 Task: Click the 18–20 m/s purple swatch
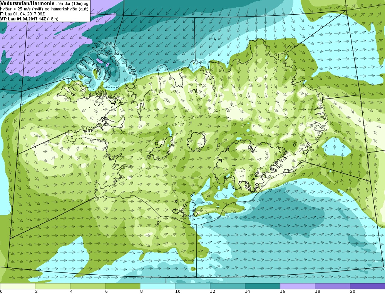[x=333, y=286]
